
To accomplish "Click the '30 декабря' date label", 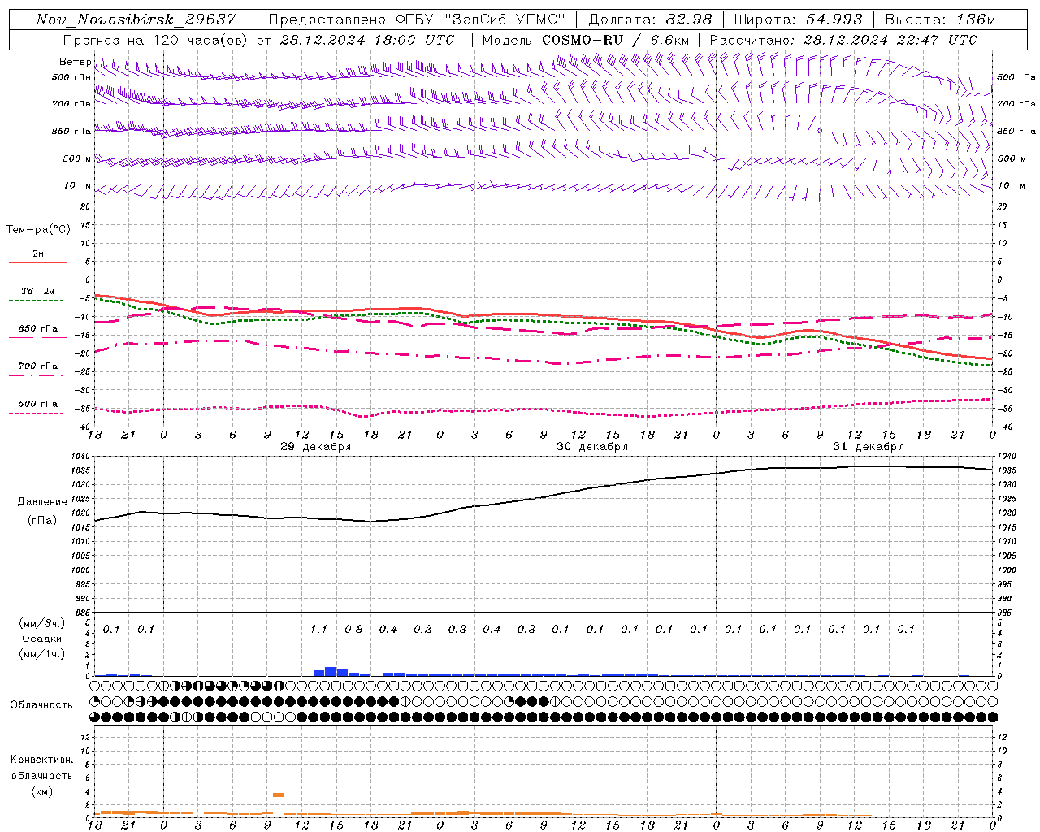I will [592, 447].
